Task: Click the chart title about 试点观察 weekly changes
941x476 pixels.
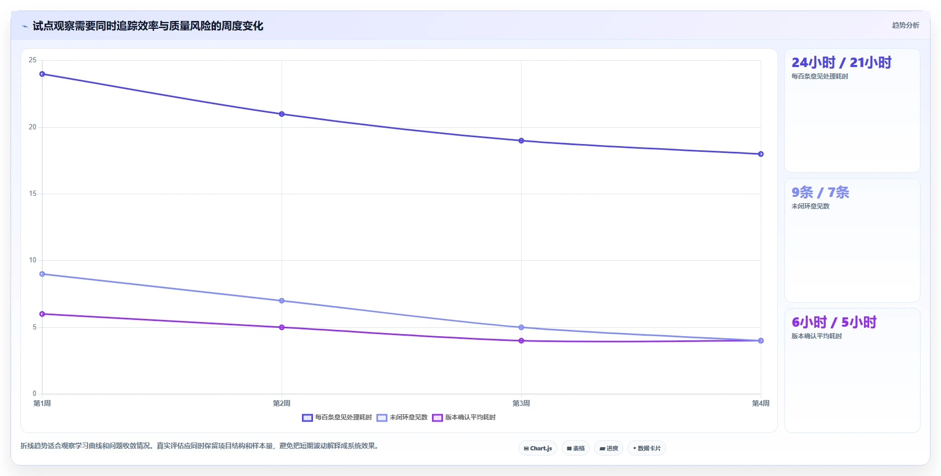Action: pos(148,26)
